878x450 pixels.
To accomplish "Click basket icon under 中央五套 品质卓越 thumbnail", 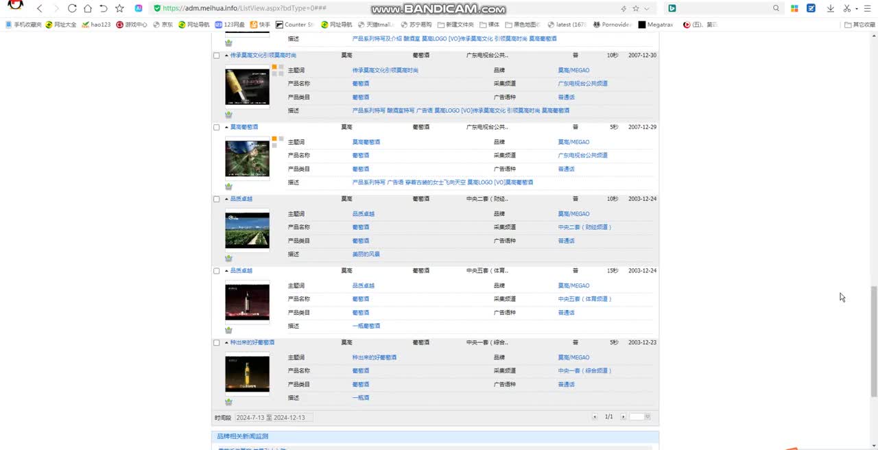I will coord(228,331).
